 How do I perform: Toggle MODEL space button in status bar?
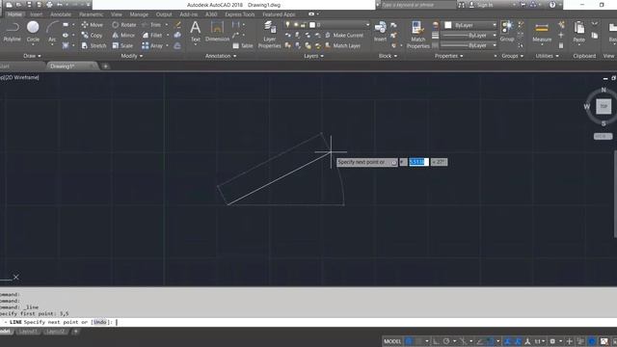(x=392, y=341)
